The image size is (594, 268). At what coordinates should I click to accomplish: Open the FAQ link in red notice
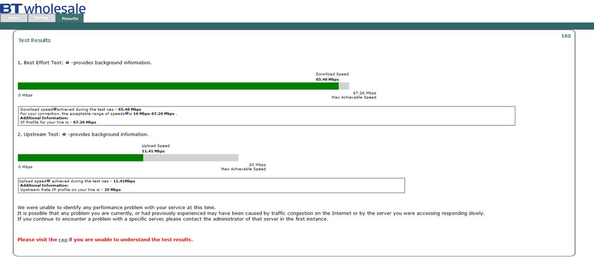(63, 240)
